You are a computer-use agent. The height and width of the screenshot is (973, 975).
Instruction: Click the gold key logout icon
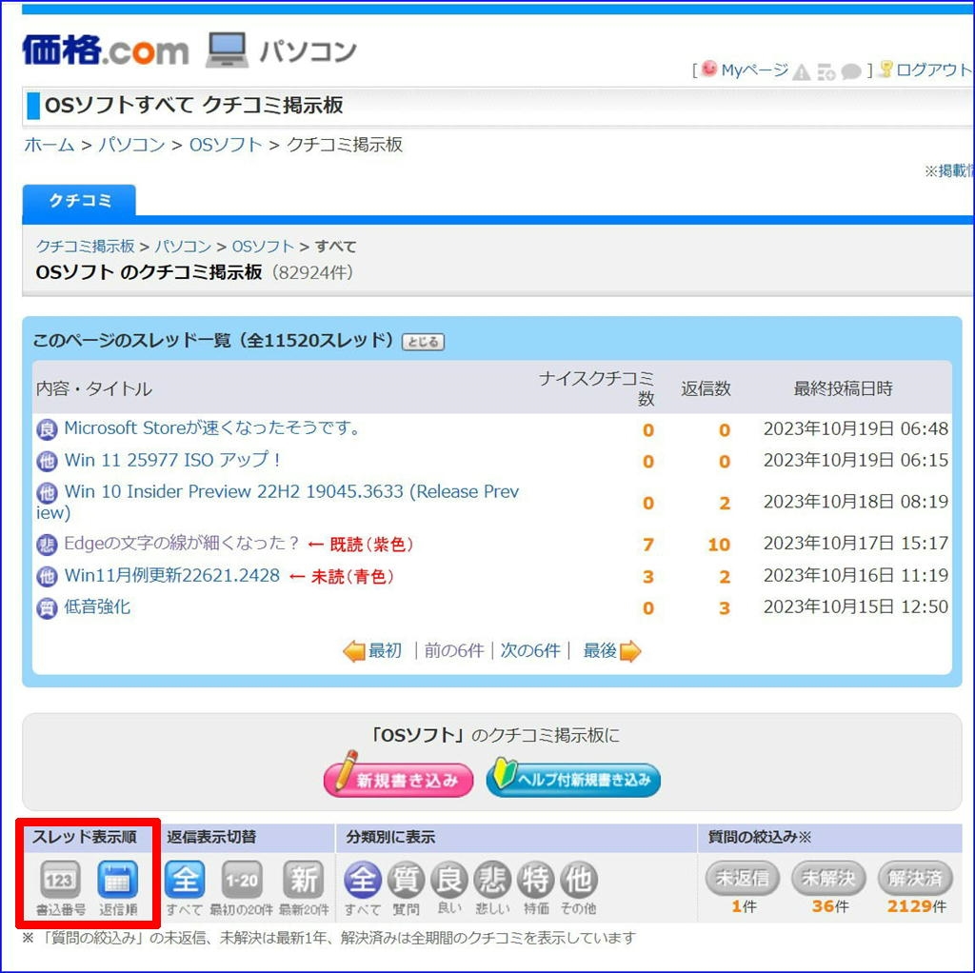tap(885, 69)
